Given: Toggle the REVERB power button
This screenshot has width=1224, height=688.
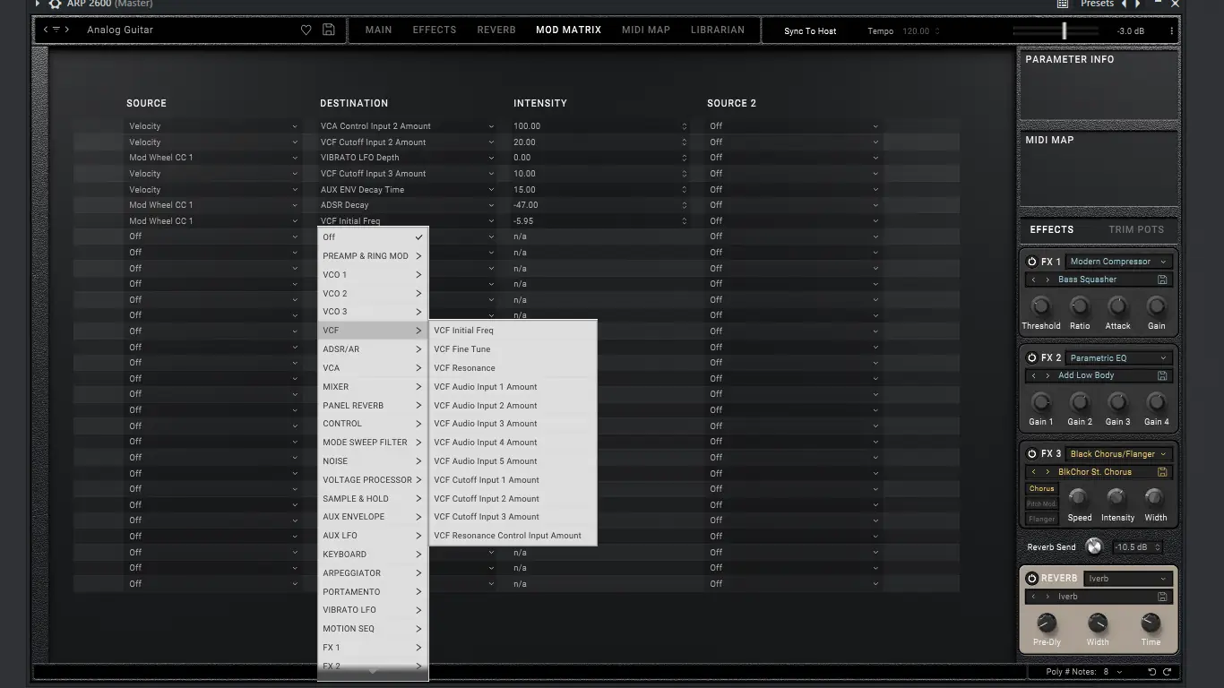Looking at the screenshot, I should (x=1032, y=579).
